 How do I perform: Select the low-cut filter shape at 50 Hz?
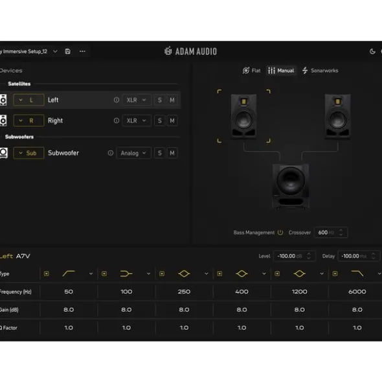69,273
